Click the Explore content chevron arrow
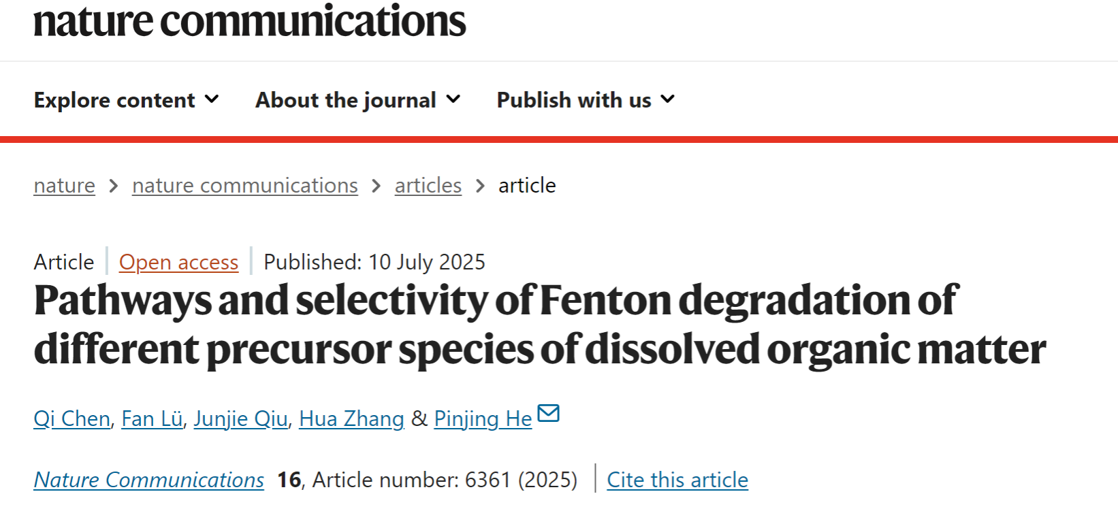 [x=212, y=99]
